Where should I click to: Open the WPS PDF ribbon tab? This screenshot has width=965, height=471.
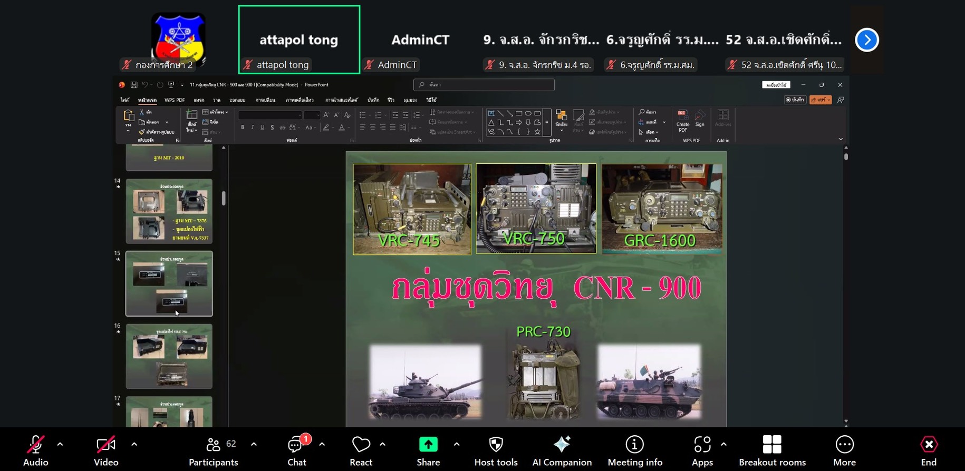click(x=175, y=100)
